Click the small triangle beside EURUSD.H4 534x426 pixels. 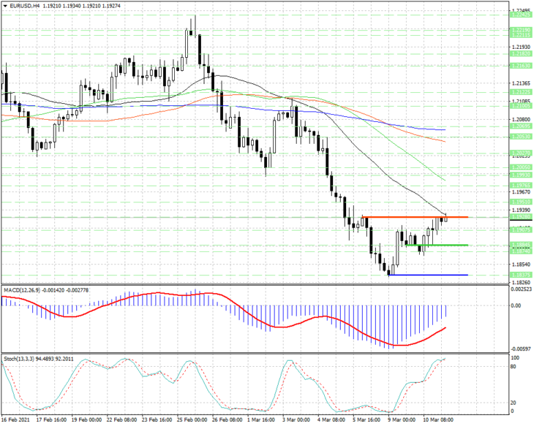(5, 6)
